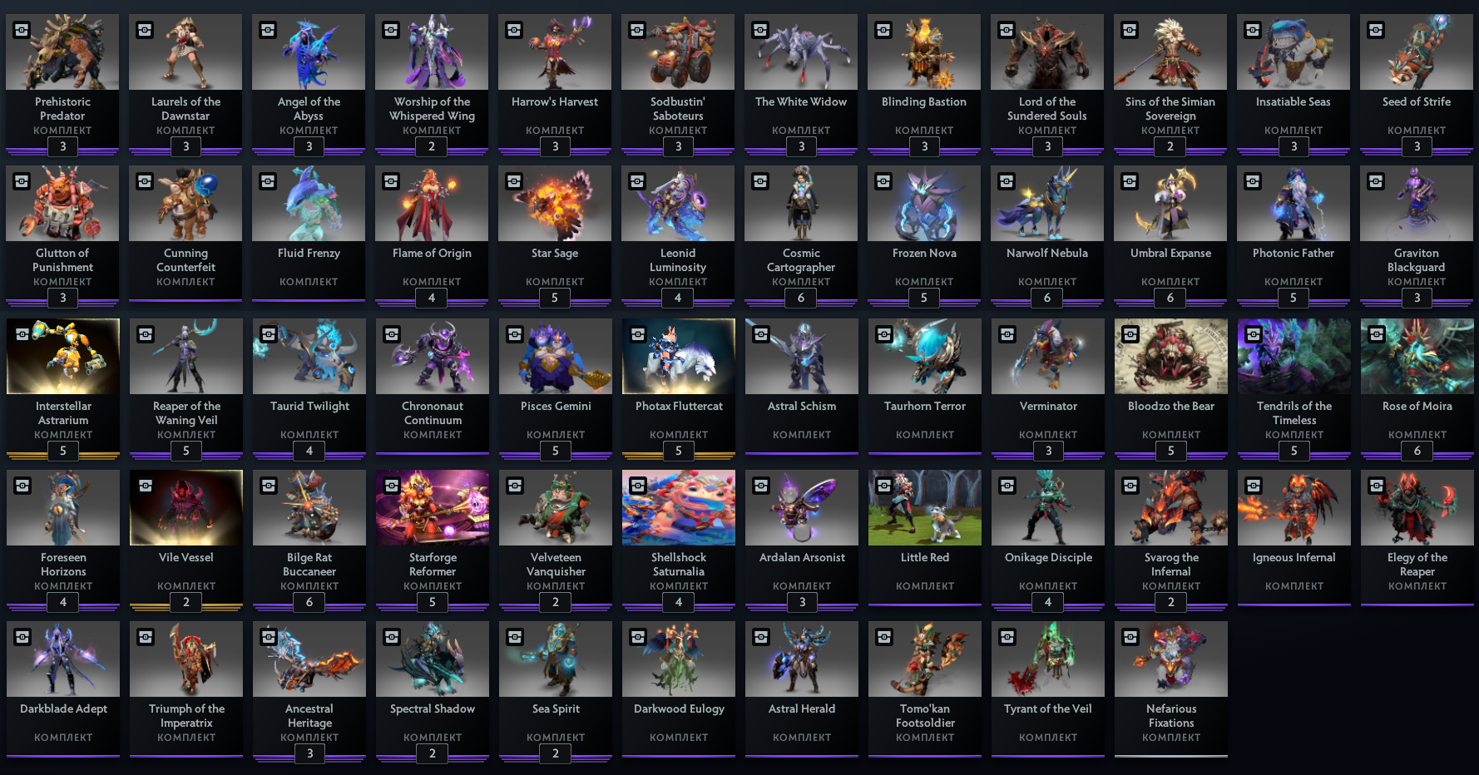Screen dimensions: 1479x775
Task: Click bundle icon on Frozen Nova card
Action: click(884, 182)
